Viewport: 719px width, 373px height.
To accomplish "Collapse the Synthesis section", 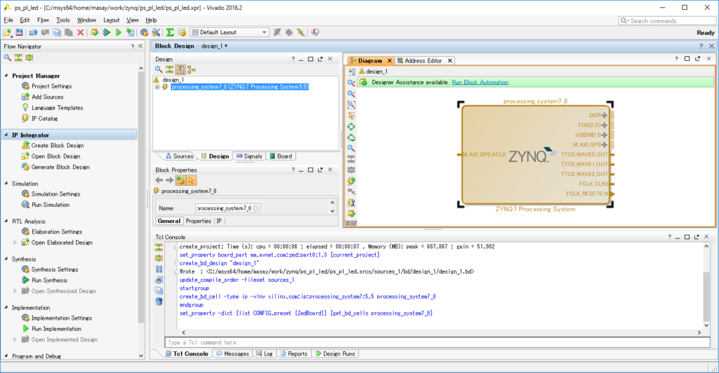I will 6,259.
